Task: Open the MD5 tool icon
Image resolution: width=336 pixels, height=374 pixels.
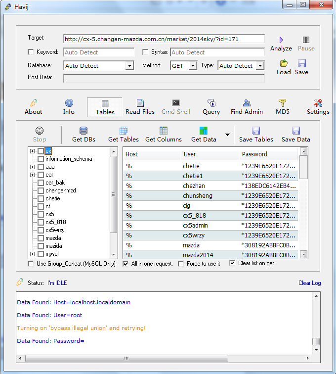Action: (282, 103)
